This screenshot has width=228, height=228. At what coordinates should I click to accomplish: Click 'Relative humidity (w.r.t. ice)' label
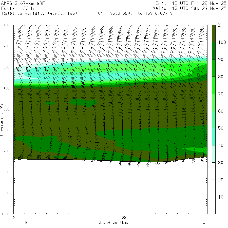[x=40, y=13]
